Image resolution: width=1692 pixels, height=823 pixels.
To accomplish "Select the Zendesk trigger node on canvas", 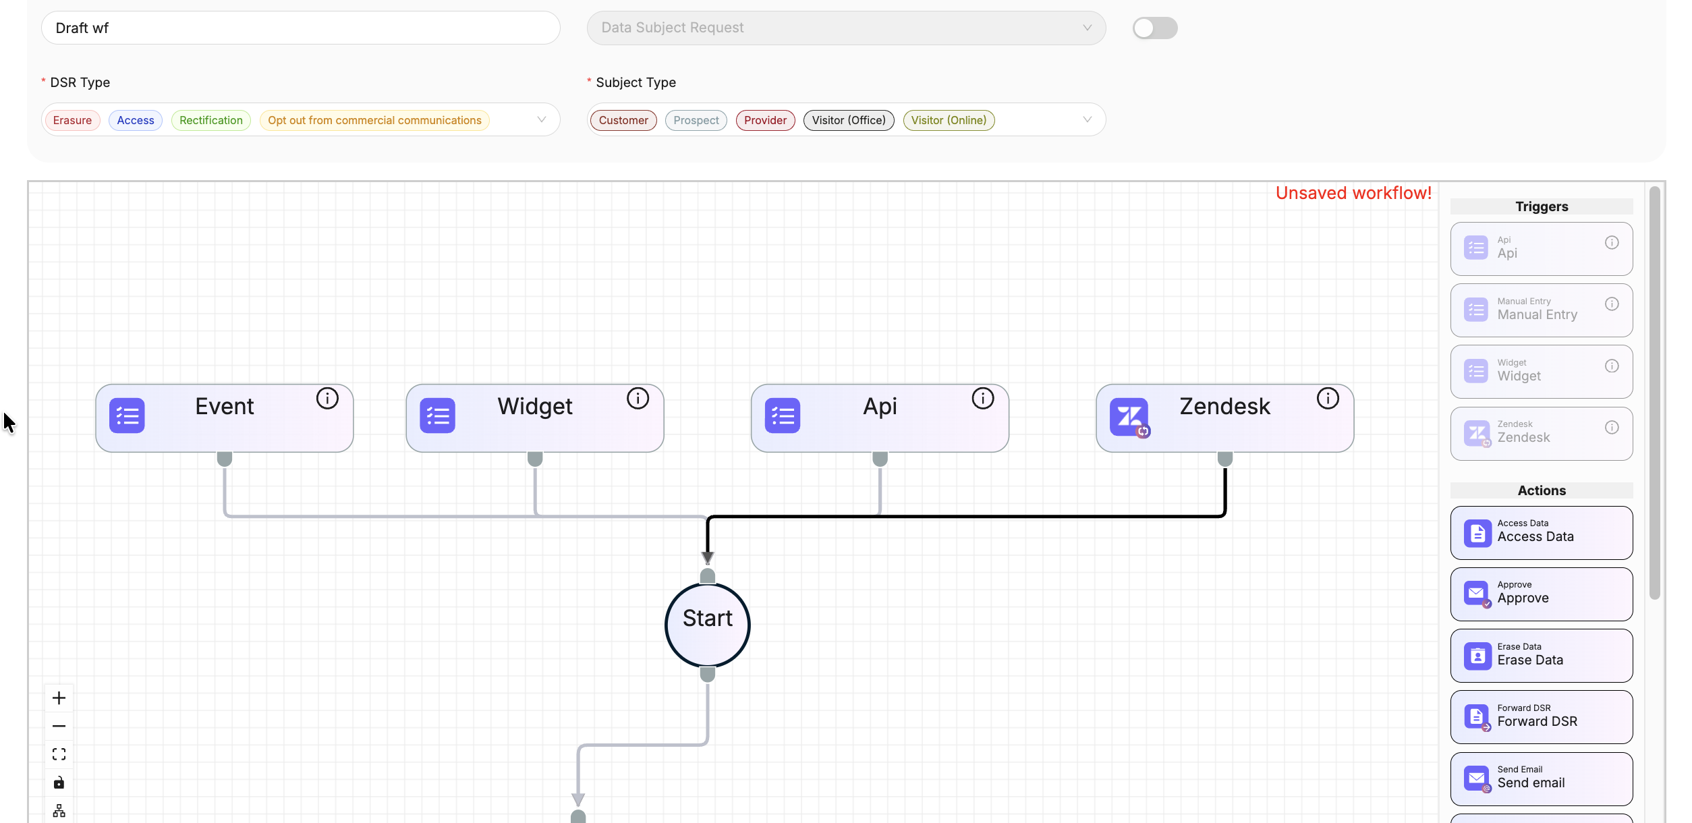I will (1225, 418).
